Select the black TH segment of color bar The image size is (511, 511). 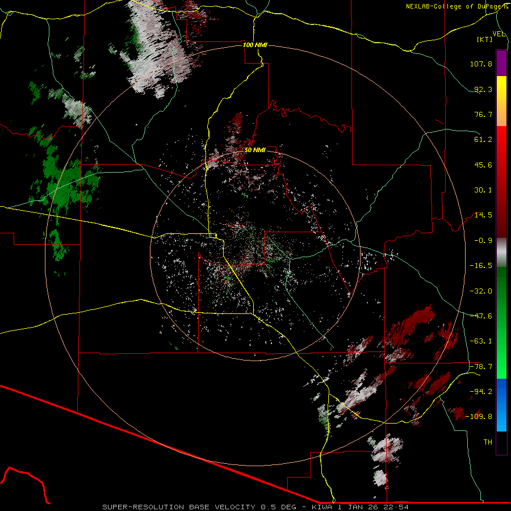tap(501, 443)
